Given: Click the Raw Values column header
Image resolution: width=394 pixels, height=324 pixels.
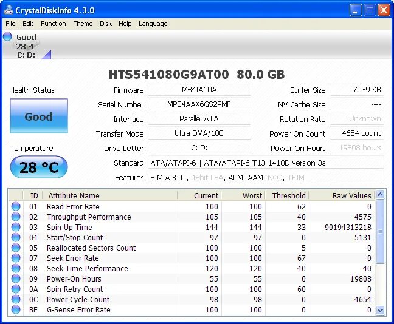Looking at the screenshot, I should pos(342,195).
